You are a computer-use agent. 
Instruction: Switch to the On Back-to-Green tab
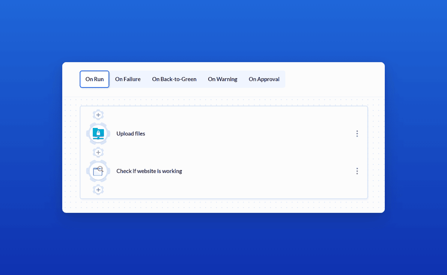pyautogui.click(x=174, y=79)
